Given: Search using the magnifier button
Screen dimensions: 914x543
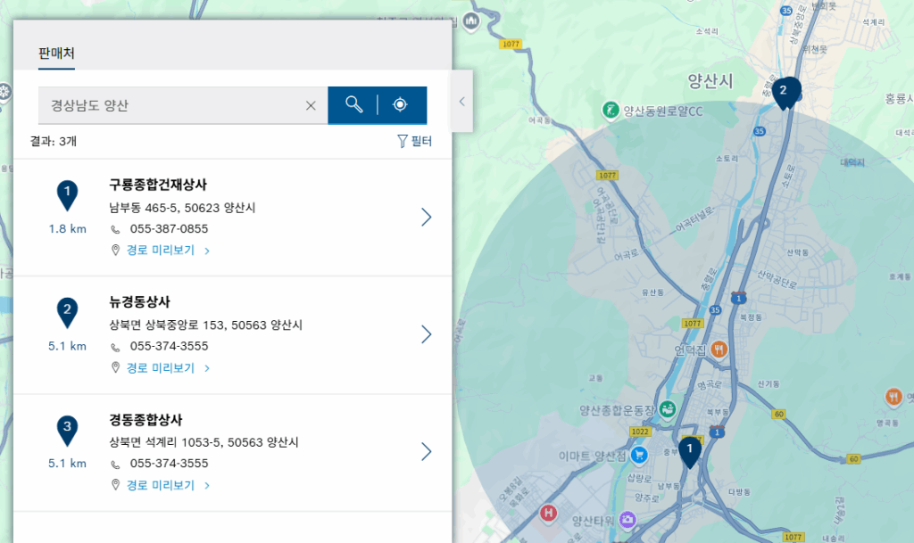Looking at the screenshot, I should coord(353,104).
